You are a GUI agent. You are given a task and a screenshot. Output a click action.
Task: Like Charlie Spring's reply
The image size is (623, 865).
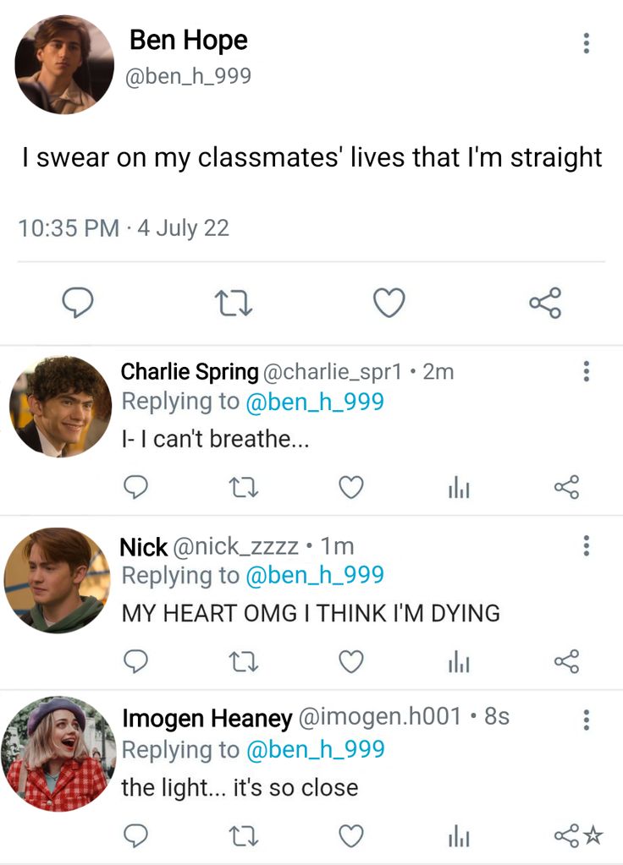coord(351,487)
